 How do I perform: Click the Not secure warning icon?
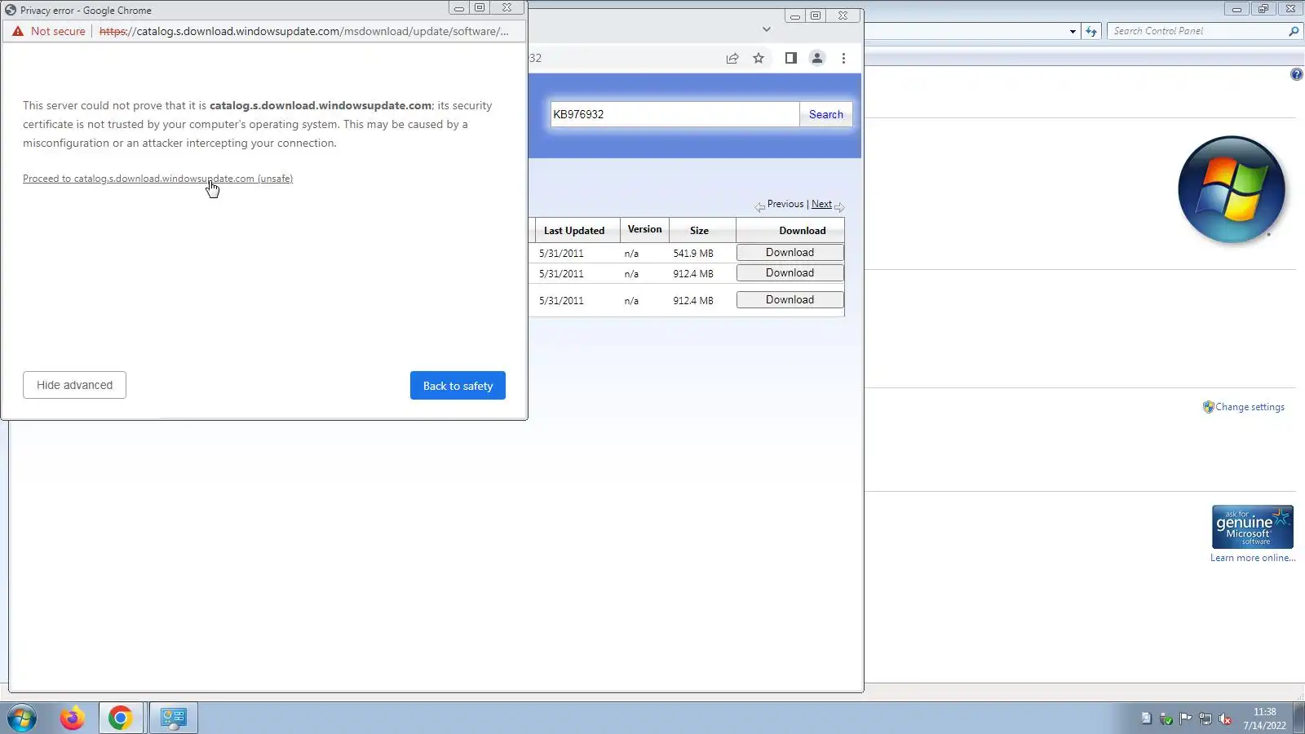18,31
